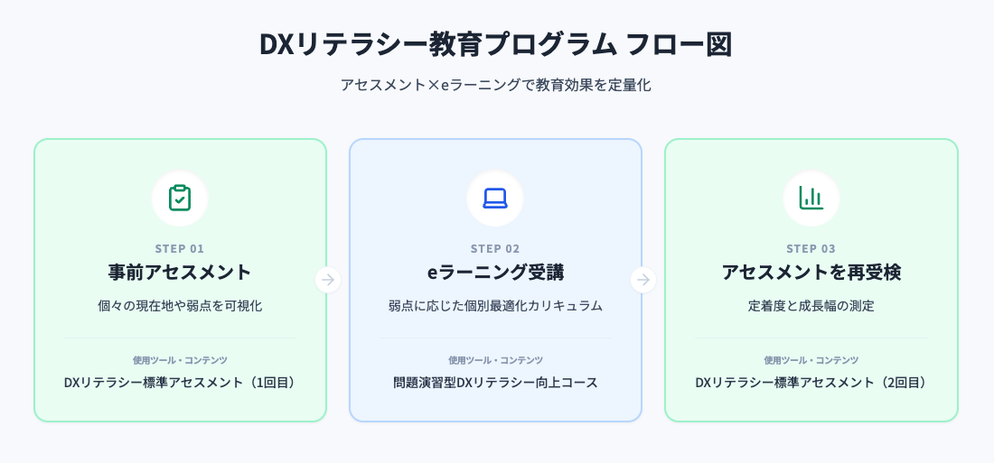Click the アセスメントを再受検 heading
Image resolution: width=994 pixels, height=463 pixels.
pos(811,273)
